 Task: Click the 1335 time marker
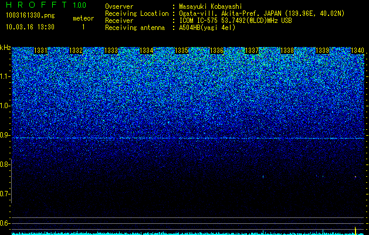tap(182, 51)
